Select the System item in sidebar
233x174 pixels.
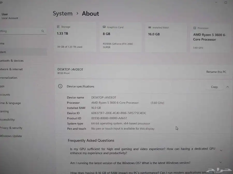point(24,52)
